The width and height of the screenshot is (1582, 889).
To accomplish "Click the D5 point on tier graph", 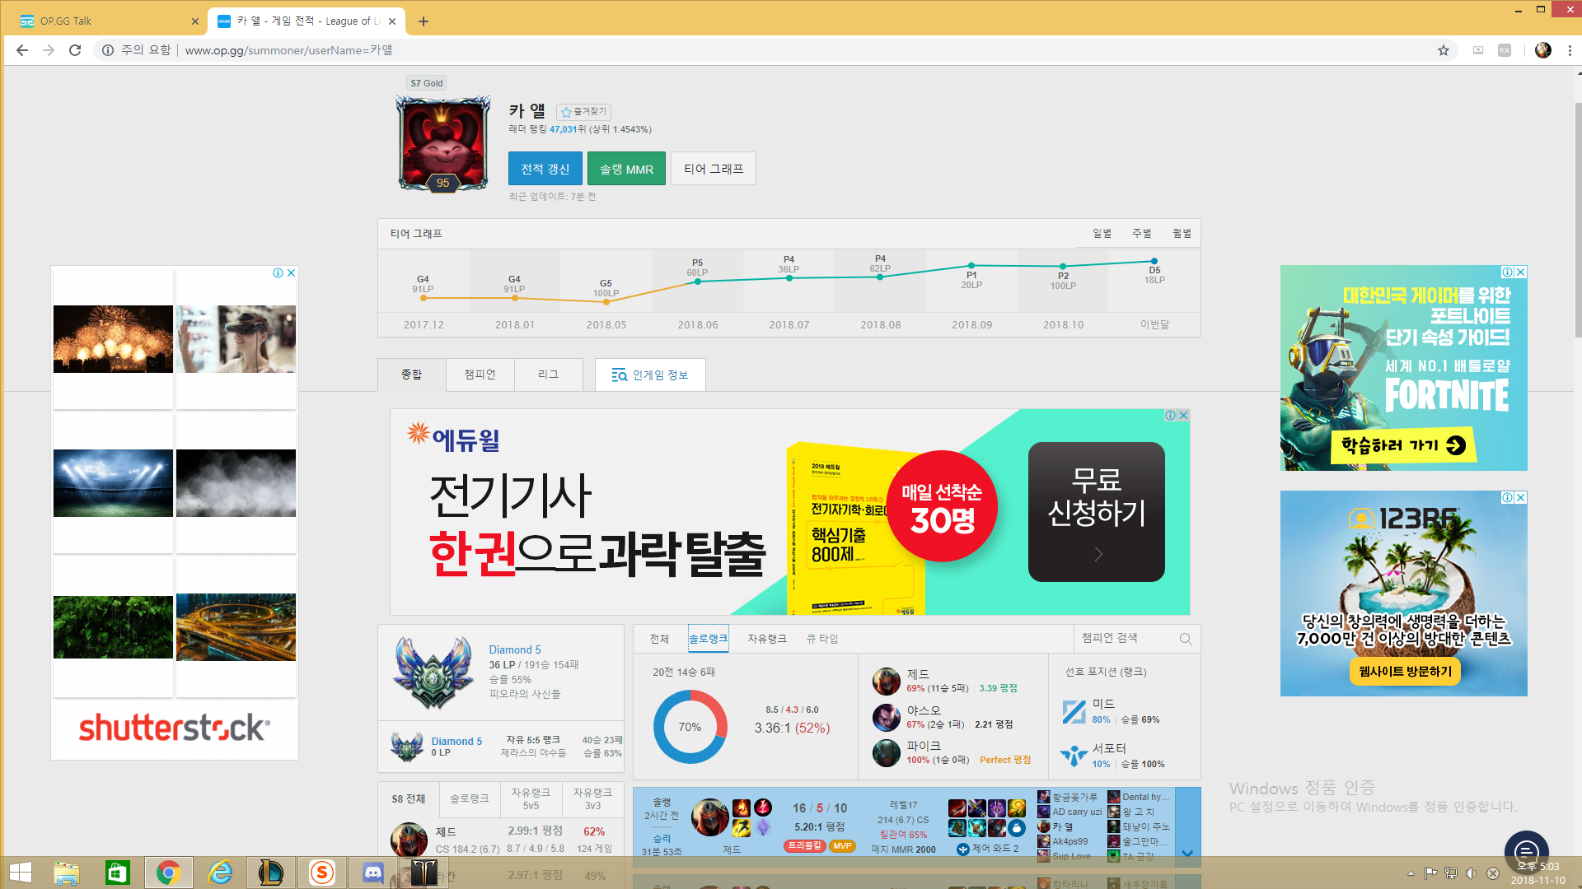I will (1154, 262).
